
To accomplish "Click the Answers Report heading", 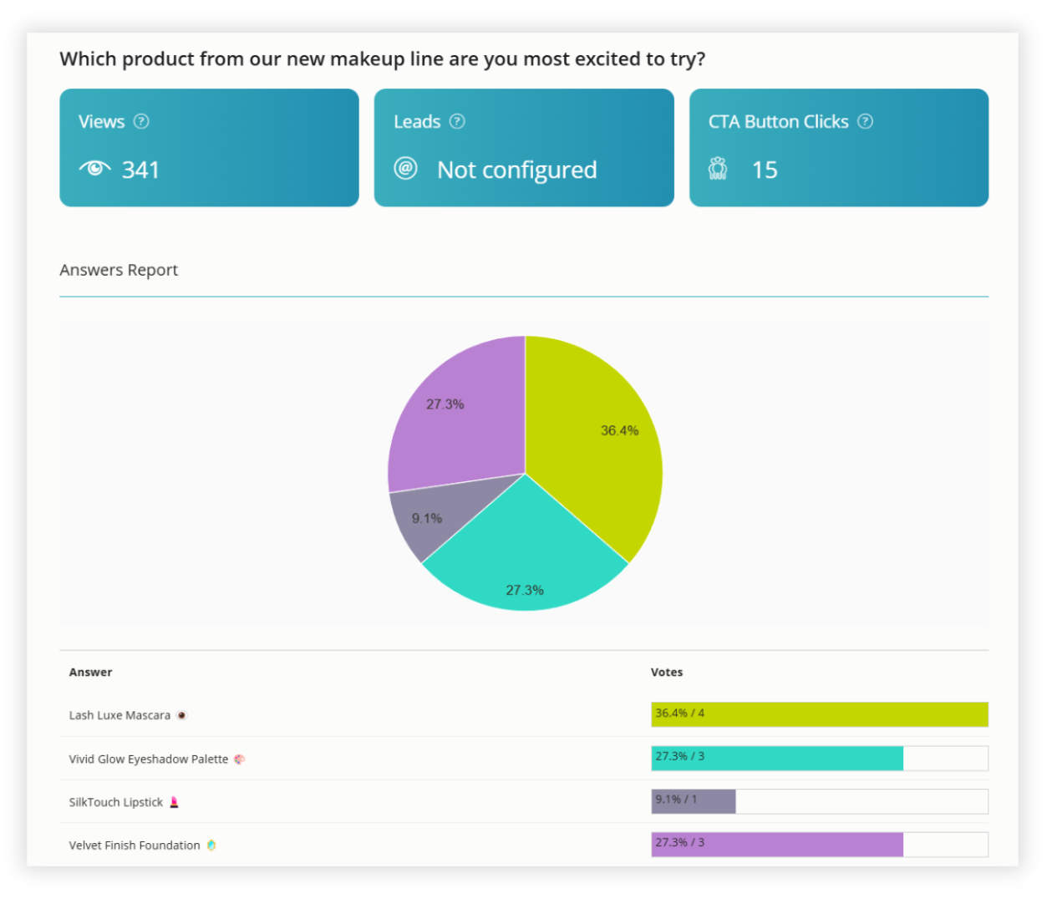I will click(118, 270).
